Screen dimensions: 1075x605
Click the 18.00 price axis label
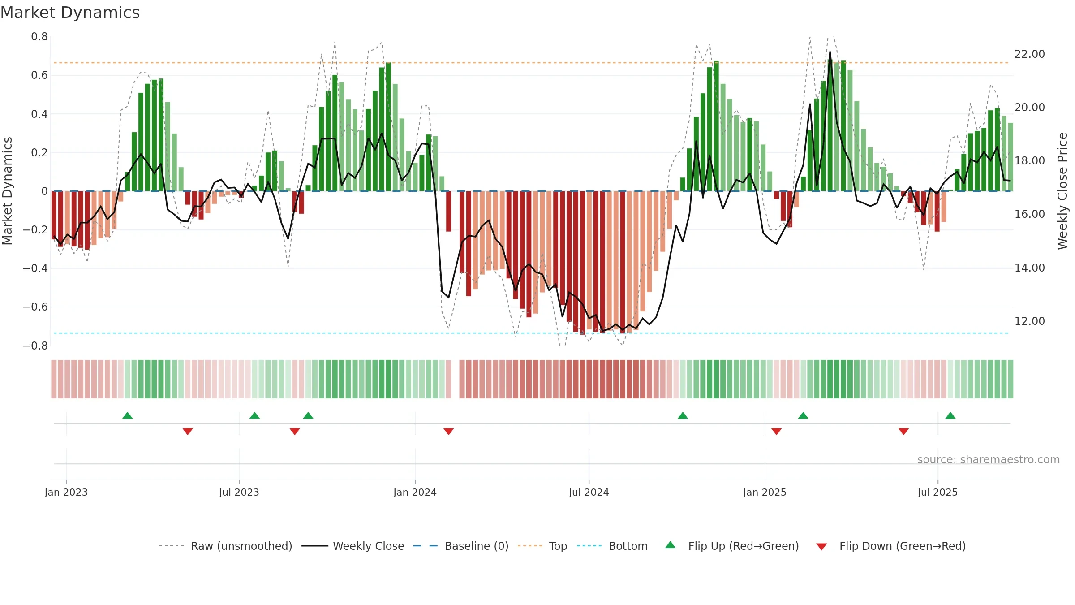pyautogui.click(x=1030, y=161)
